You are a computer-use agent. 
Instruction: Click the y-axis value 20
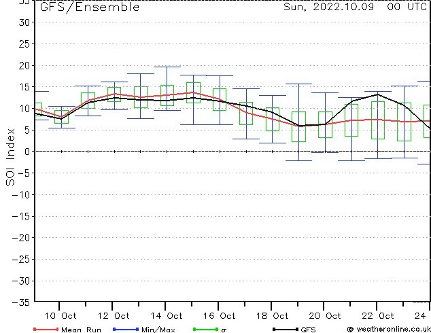(24, 65)
